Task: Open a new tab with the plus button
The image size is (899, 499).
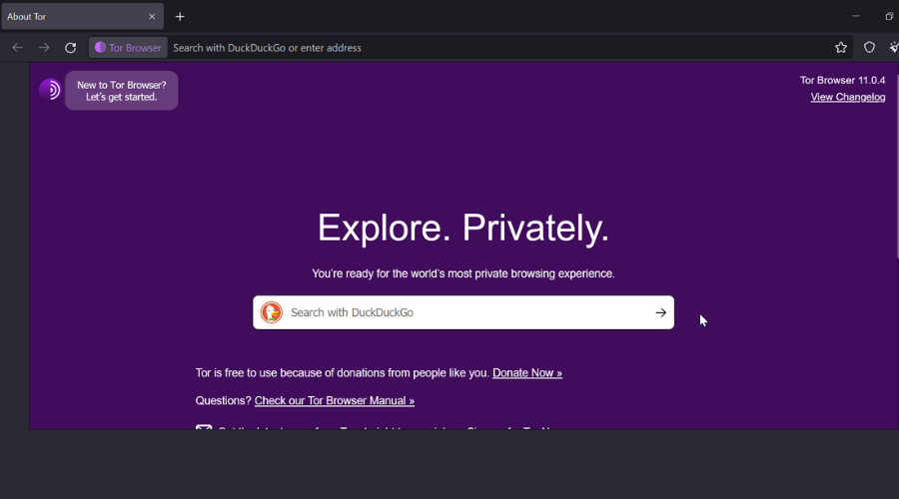Action: (180, 17)
